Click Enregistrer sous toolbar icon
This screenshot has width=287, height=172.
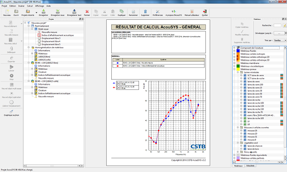point(57,12)
